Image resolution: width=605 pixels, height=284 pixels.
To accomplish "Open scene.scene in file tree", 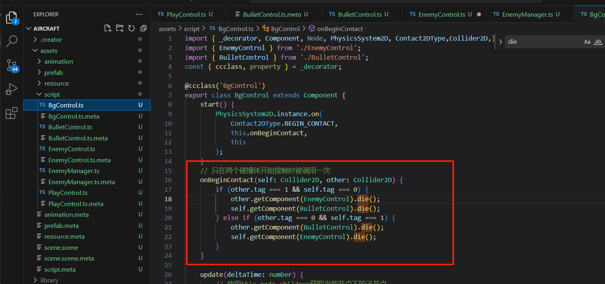I will click(x=61, y=247).
